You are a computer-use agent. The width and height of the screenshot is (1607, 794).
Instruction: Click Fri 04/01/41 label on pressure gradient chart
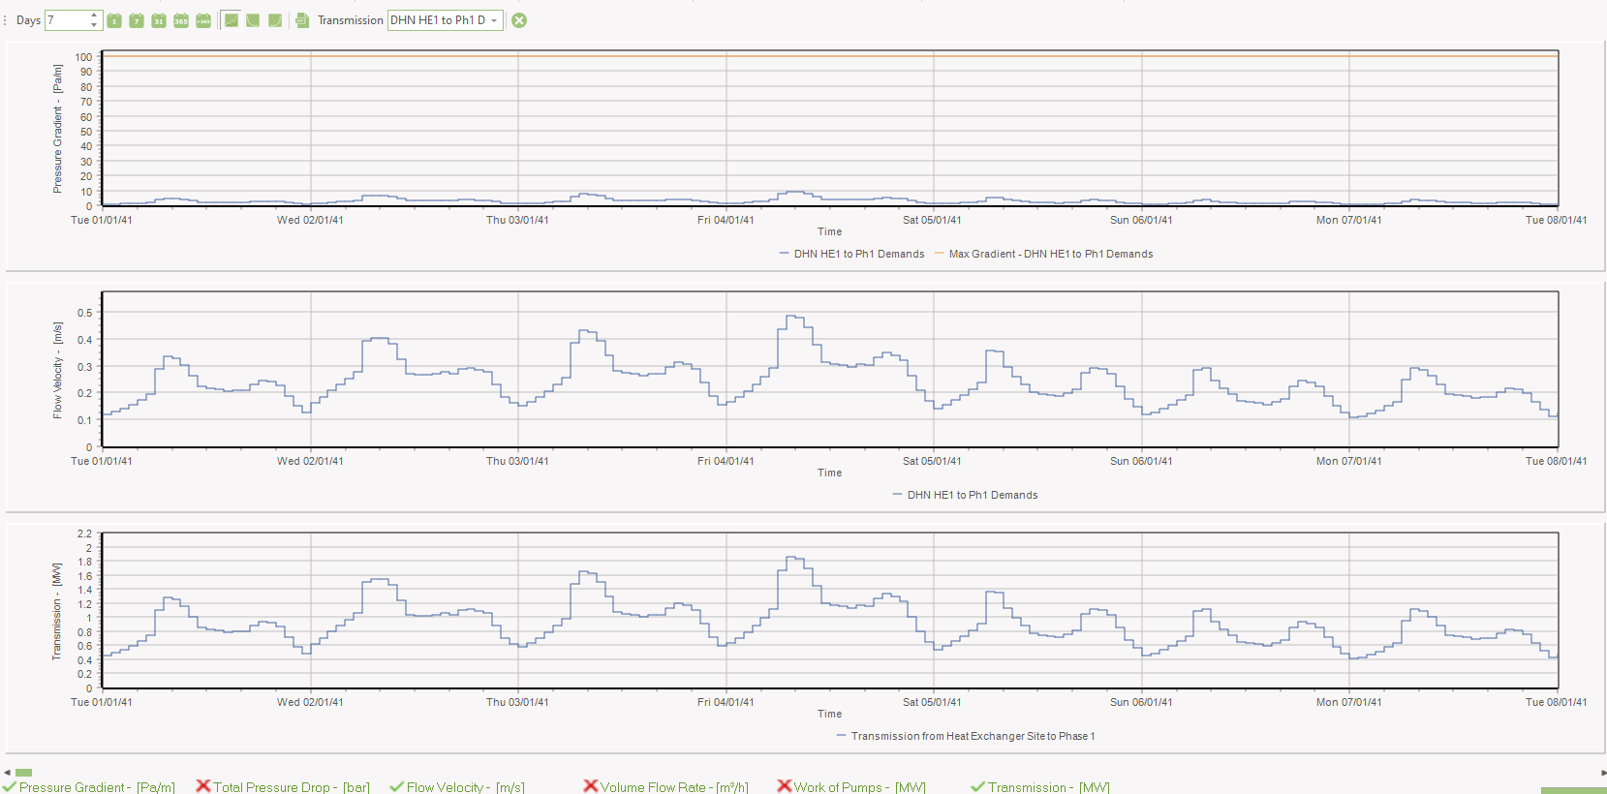click(726, 220)
